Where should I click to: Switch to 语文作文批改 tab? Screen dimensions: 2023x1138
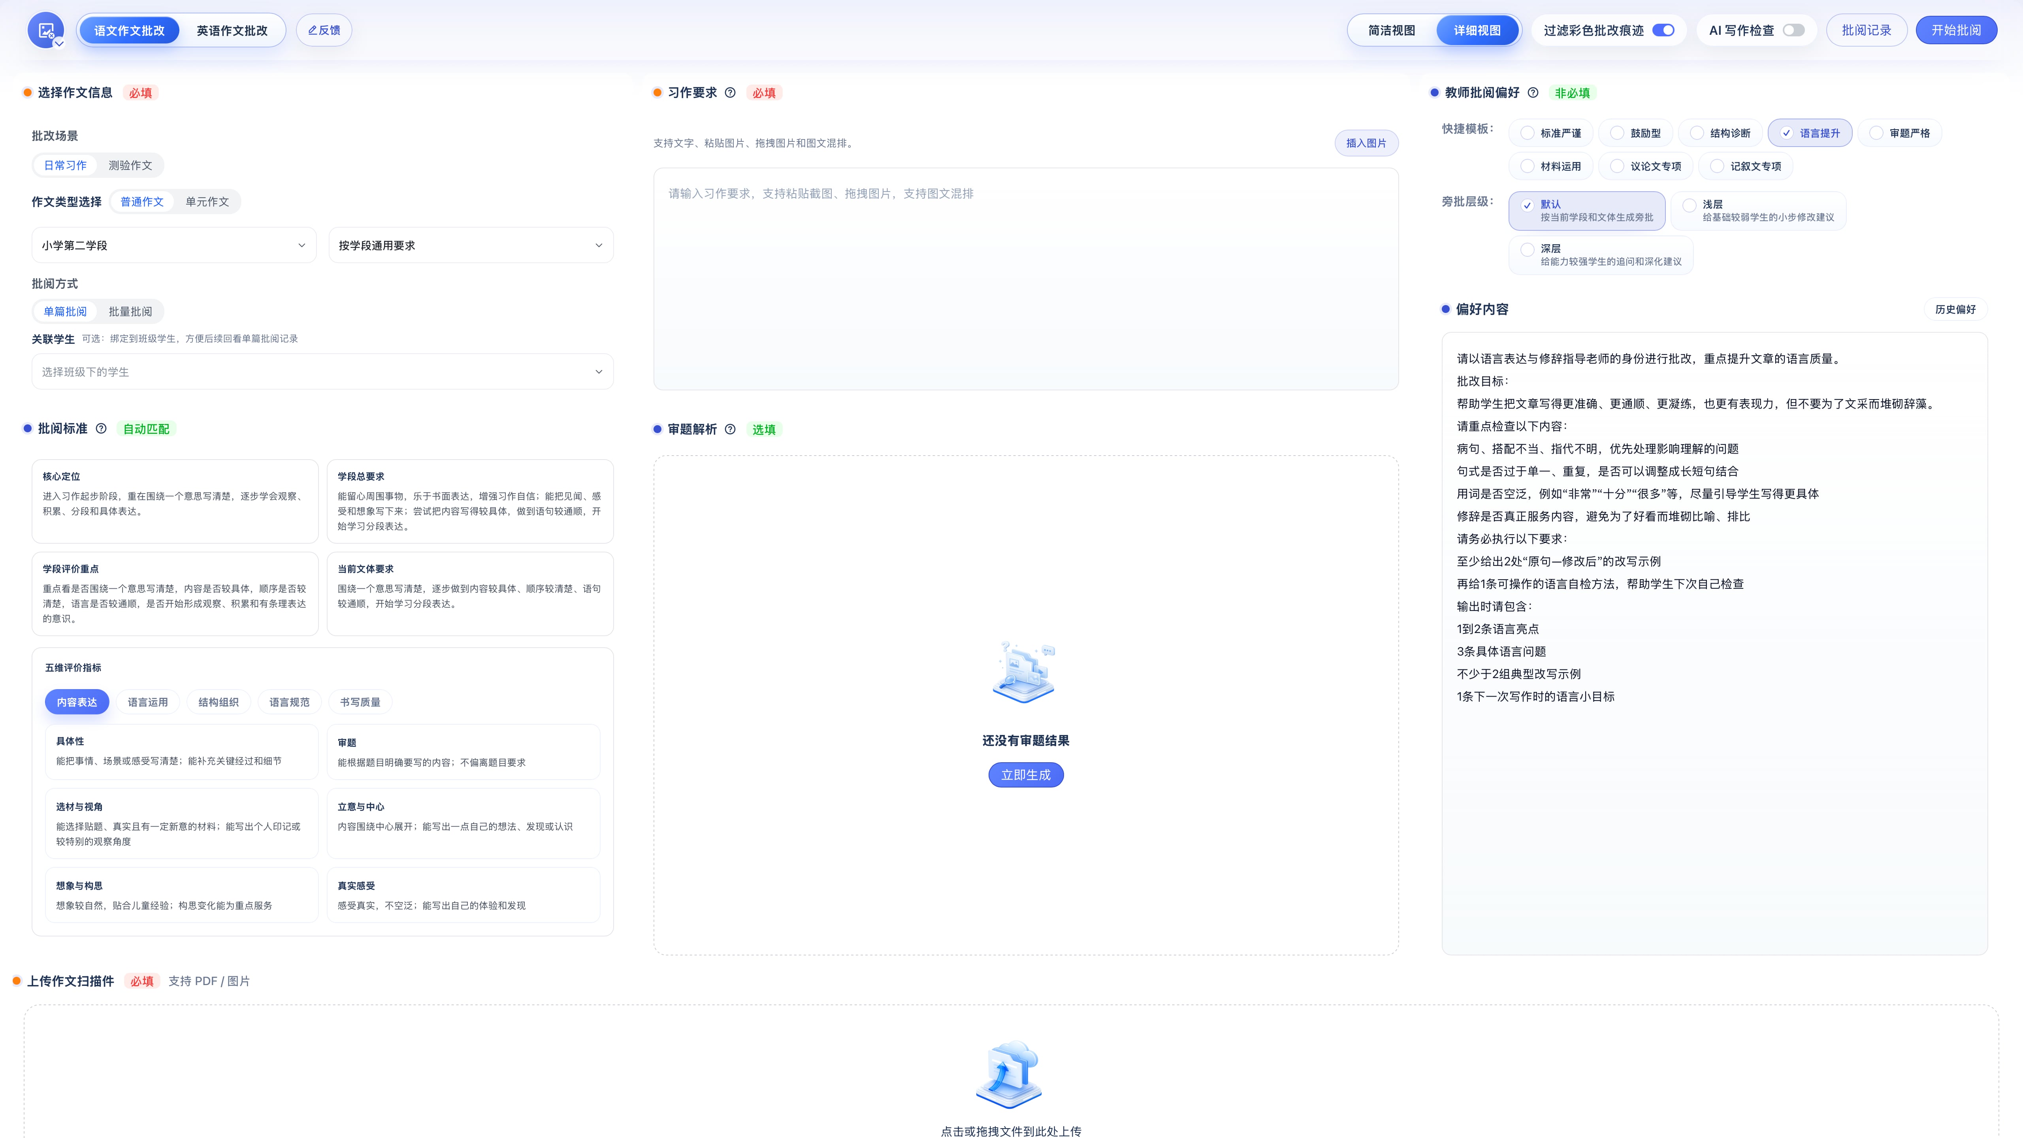point(130,30)
